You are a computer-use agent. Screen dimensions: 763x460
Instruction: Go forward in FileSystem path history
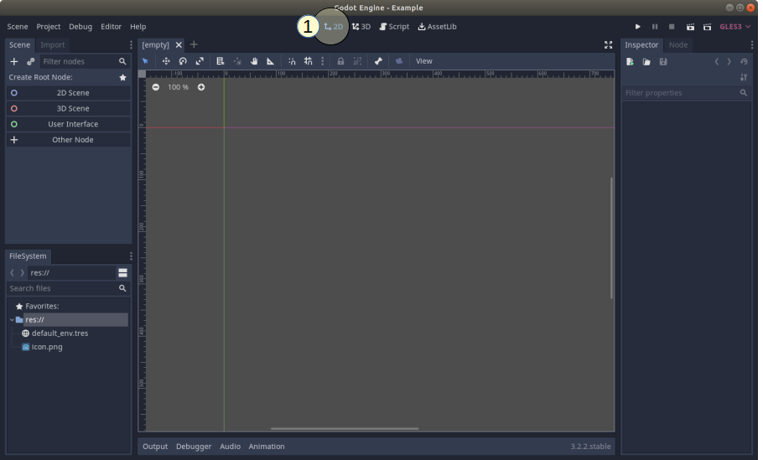click(22, 273)
